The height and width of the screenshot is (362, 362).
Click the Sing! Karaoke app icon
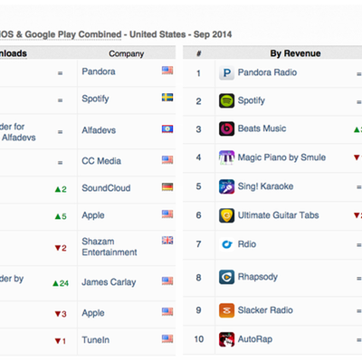tap(226, 186)
